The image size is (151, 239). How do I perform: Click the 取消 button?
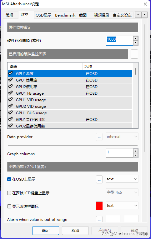75,231
